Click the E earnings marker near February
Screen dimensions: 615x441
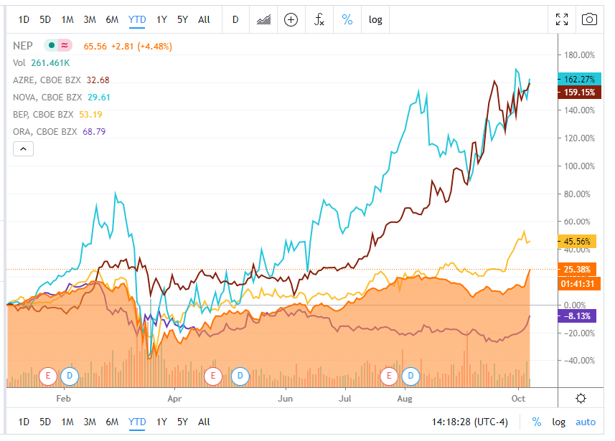pos(46,376)
